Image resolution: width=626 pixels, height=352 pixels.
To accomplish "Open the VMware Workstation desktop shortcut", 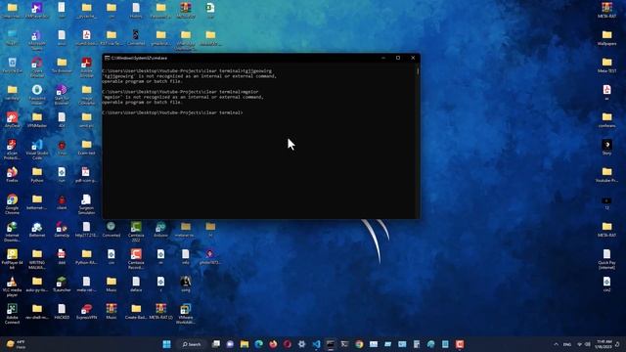I will tap(185, 313).
